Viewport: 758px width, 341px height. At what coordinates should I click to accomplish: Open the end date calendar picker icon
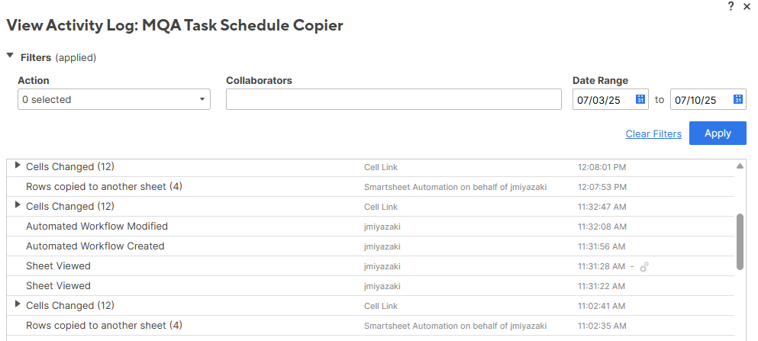(737, 99)
